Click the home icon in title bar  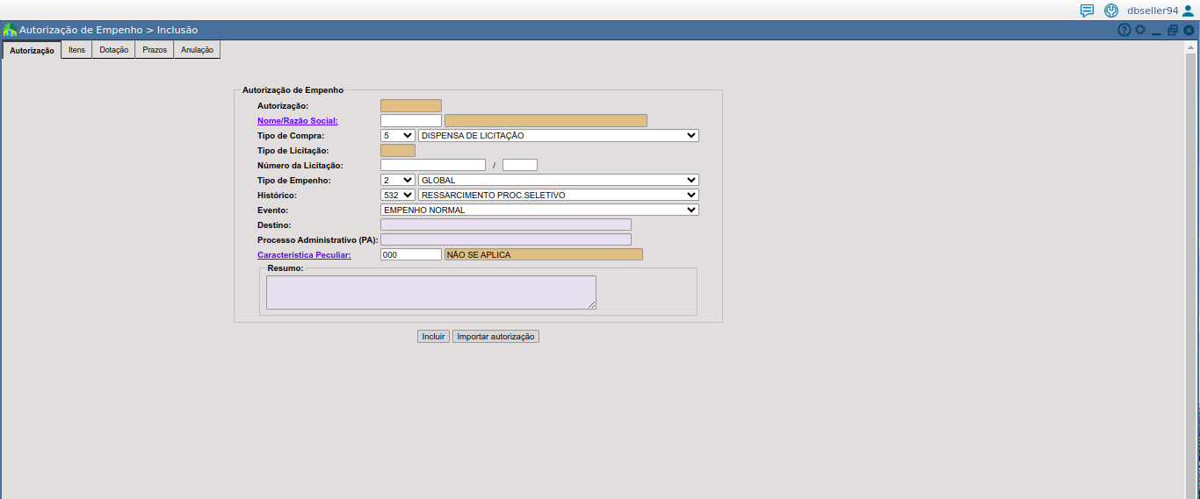(x=10, y=30)
